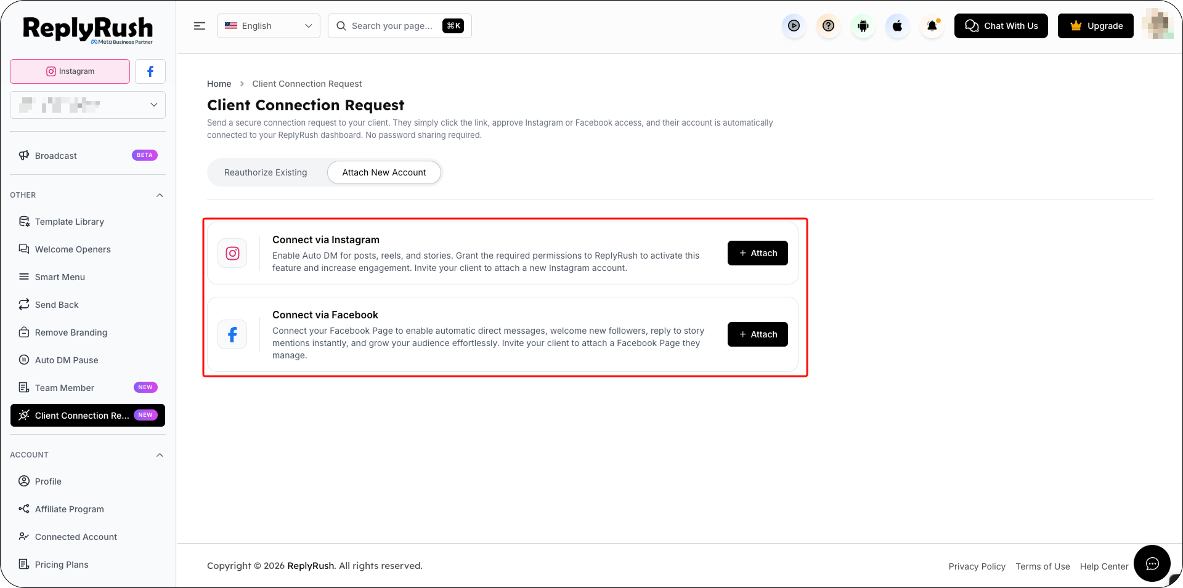Select the Reauthorize Existing tab
Viewport: 1183px width, 588px height.
tap(266, 172)
